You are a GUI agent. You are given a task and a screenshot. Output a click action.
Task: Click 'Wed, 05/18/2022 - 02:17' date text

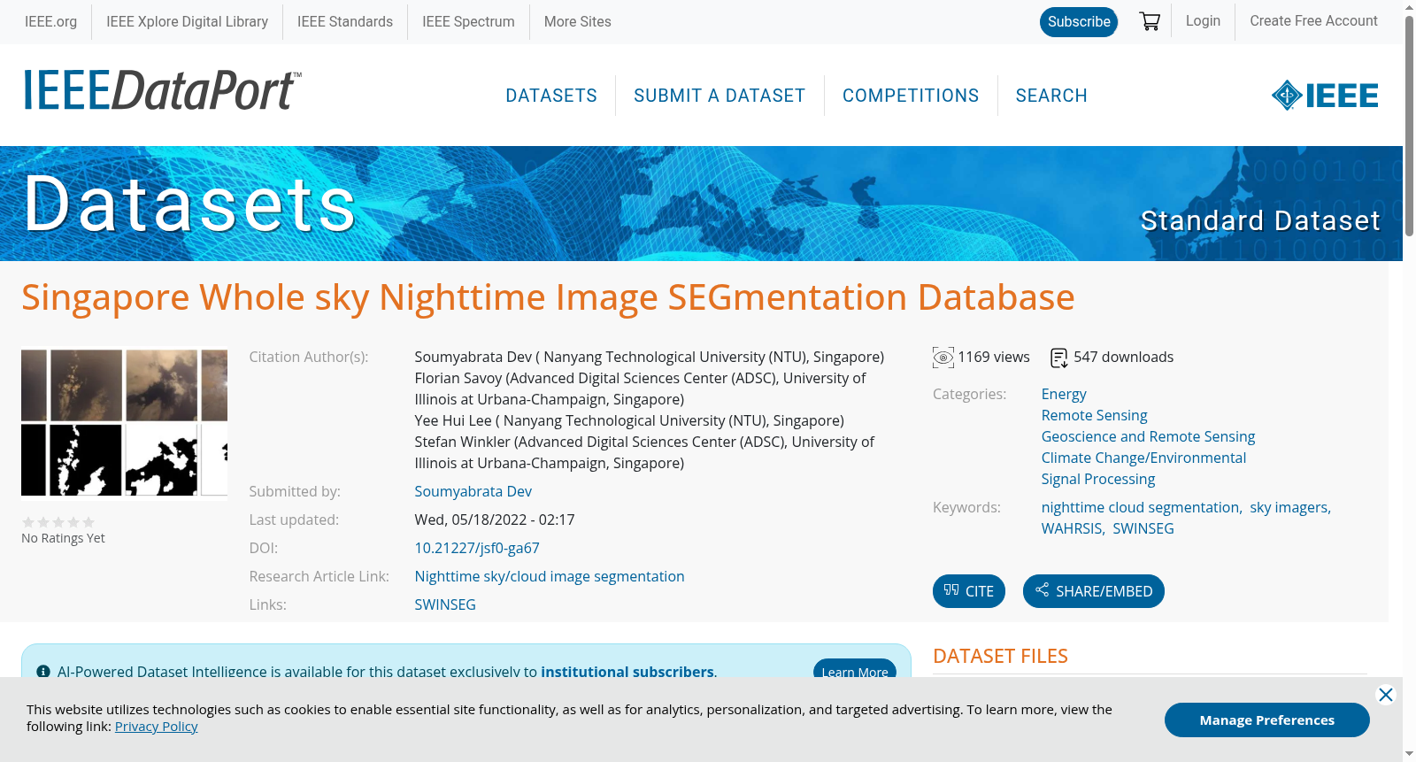[495, 520]
